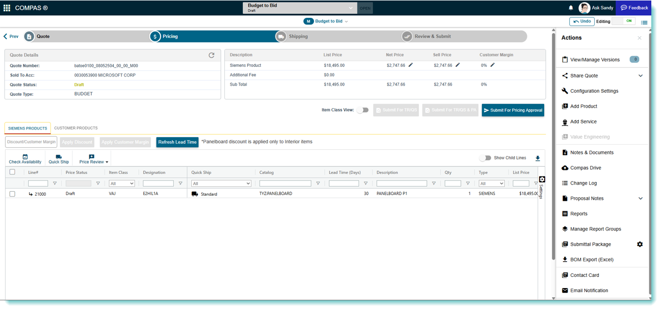Edit the Siemens Product net price

[411, 65]
